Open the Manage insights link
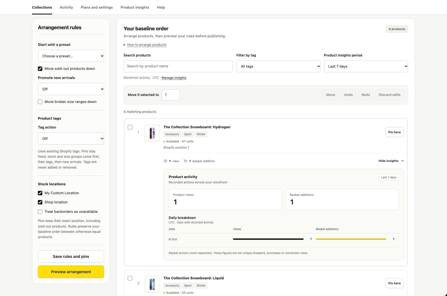The height and width of the screenshot is (296, 447). 174,78
